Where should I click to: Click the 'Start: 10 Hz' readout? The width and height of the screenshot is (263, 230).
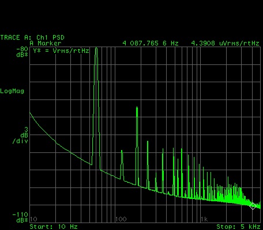(x=54, y=227)
